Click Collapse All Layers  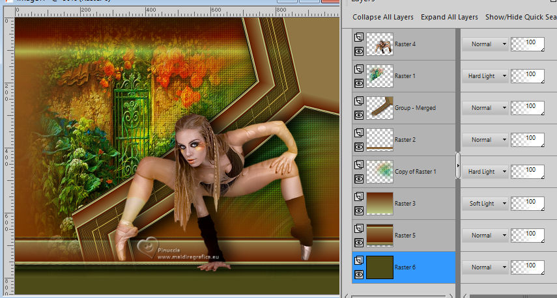(383, 17)
